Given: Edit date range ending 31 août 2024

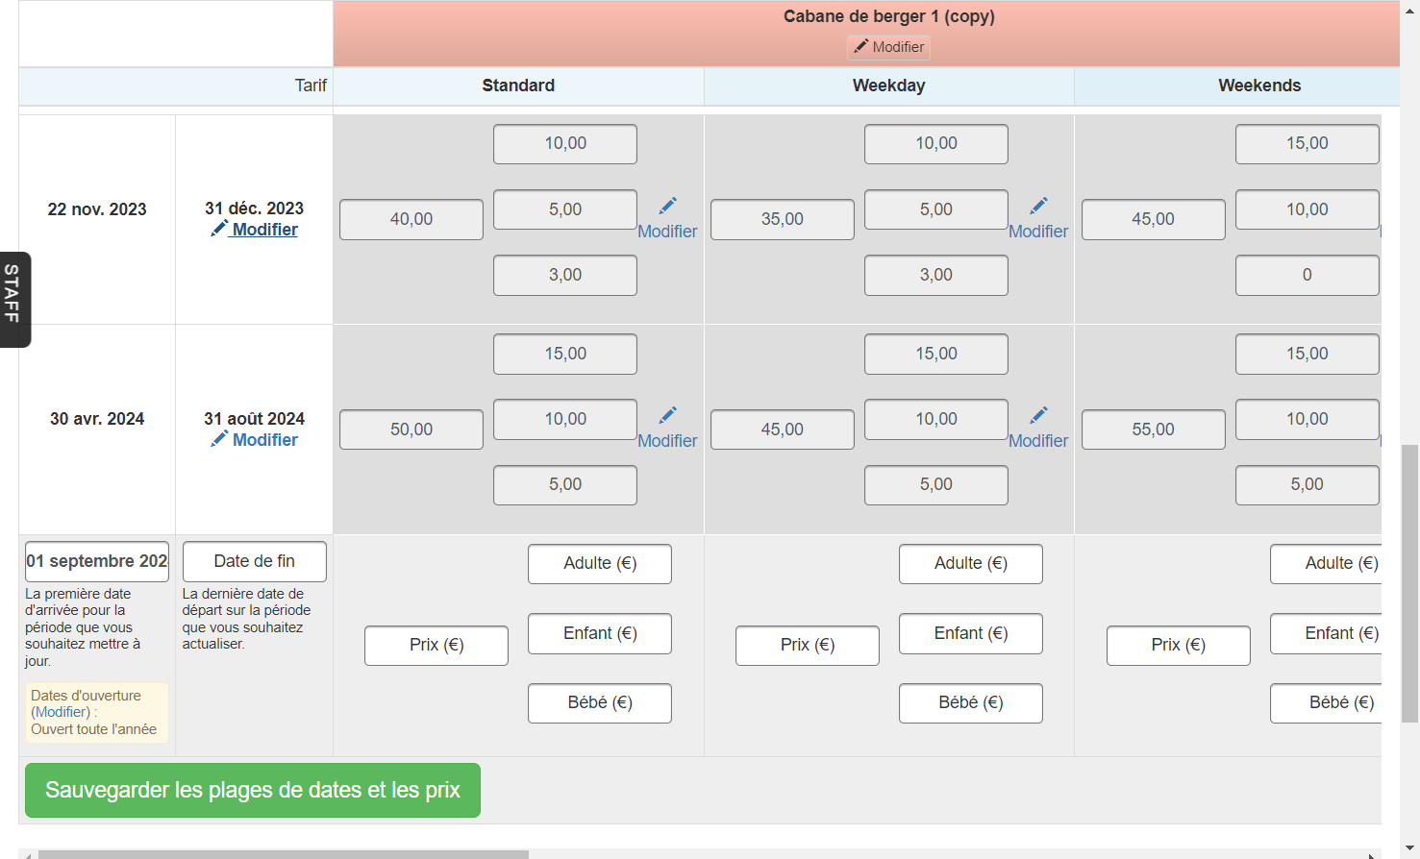Looking at the screenshot, I should click(254, 440).
